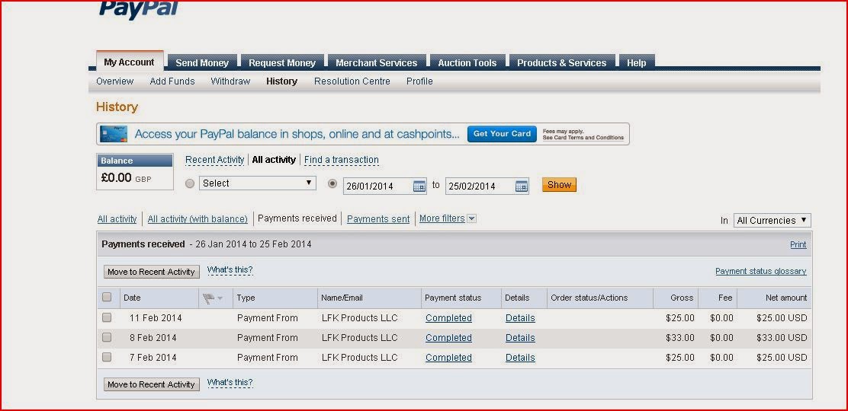Switch to the My Account tab
This screenshot has width=848, height=411.
pos(129,62)
